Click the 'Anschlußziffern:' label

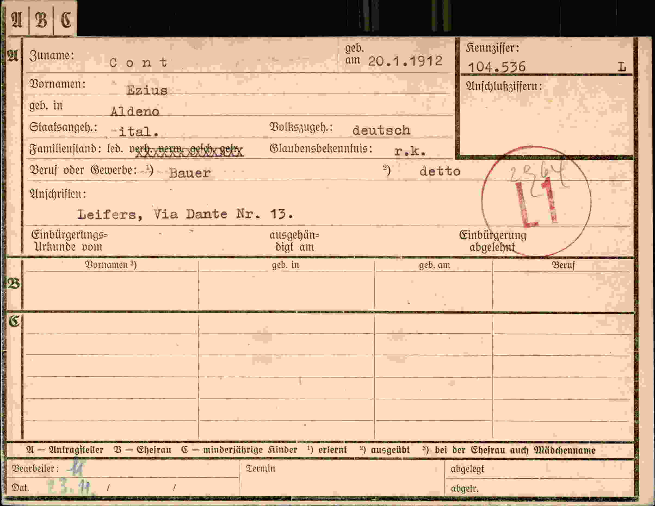coord(504,86)
